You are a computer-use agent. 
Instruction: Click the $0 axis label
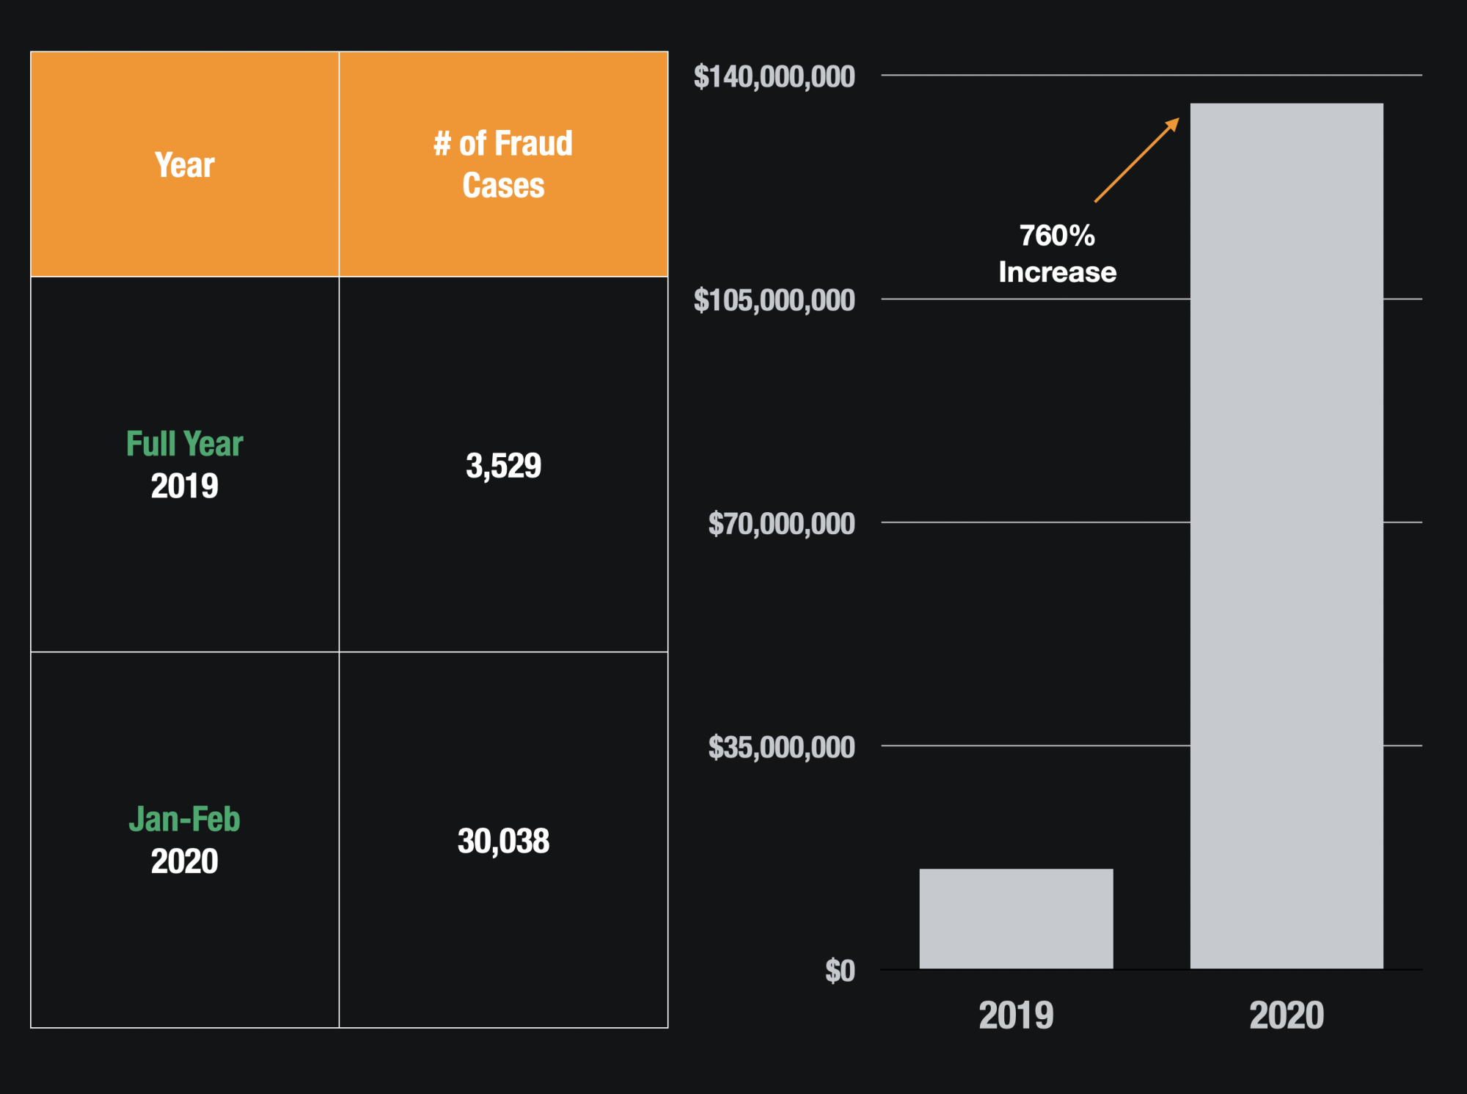click(x=840, y=971)
